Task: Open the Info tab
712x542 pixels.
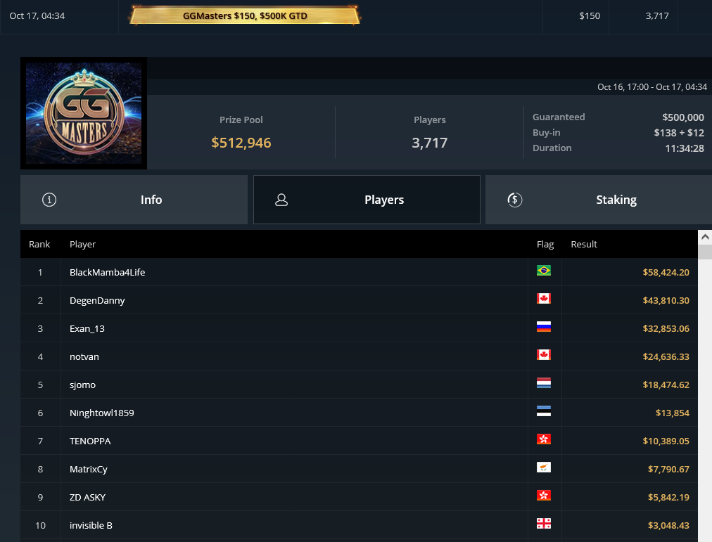Action: point(134,200)
